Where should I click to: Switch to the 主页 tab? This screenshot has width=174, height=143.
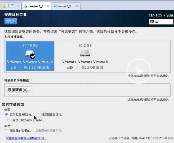pyautogui.click(x=11, y=6)
